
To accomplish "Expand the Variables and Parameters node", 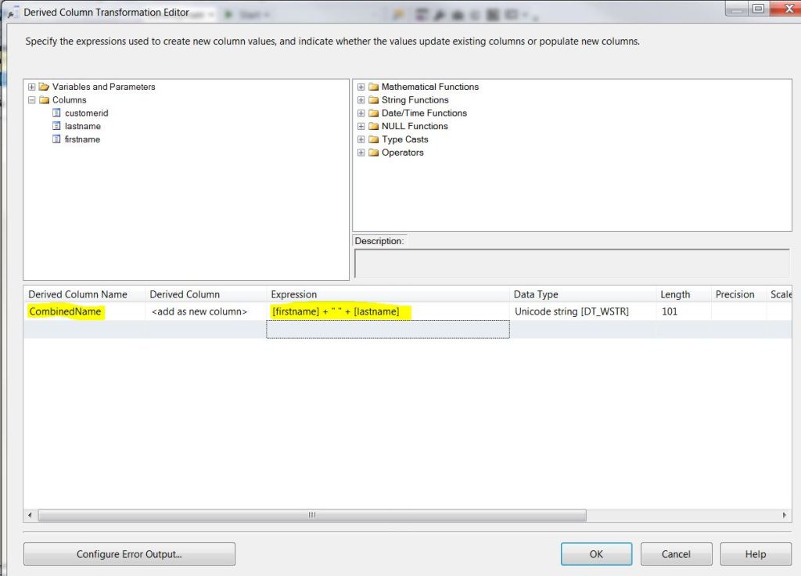I will point(31,87).
